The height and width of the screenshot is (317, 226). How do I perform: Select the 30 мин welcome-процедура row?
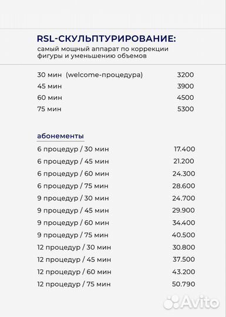(116, 75)
